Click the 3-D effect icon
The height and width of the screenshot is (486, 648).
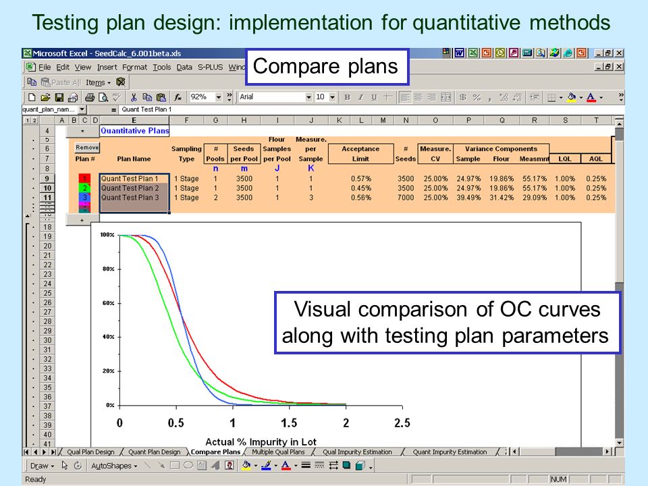(x=360, y=466)
